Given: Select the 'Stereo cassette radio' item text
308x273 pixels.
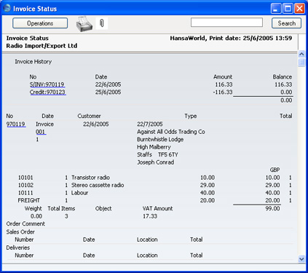Looking at the screenshot, I should click(98, 185).
